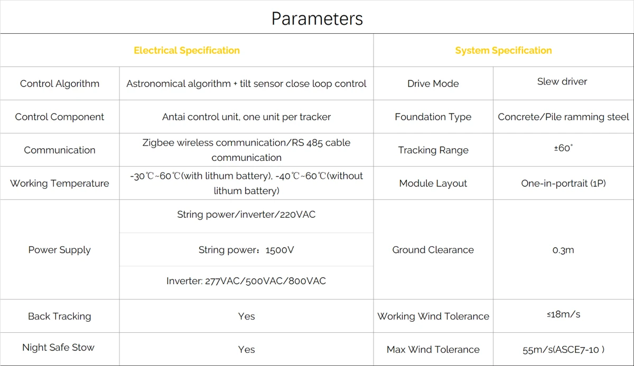This screenshot has width=634, height=366.
Task: Click the Antai control unit text
Action: click(246, 117)
